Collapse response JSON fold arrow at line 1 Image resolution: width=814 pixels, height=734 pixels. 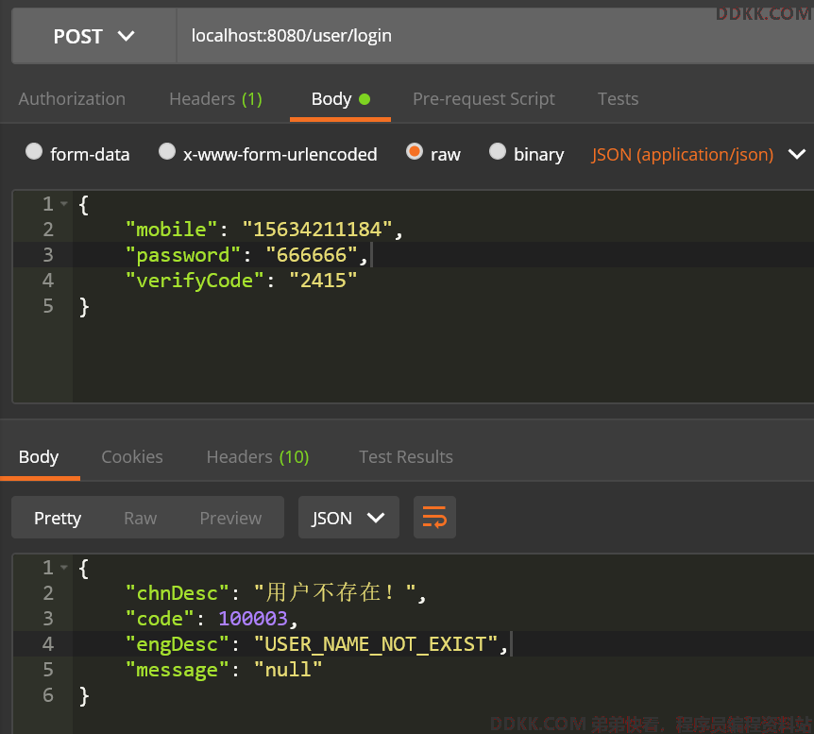(x=63, y=569)
